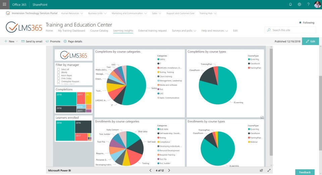The image size is (322, 175).
Task: Click the Support and Customer Care link
Action: 180,13
